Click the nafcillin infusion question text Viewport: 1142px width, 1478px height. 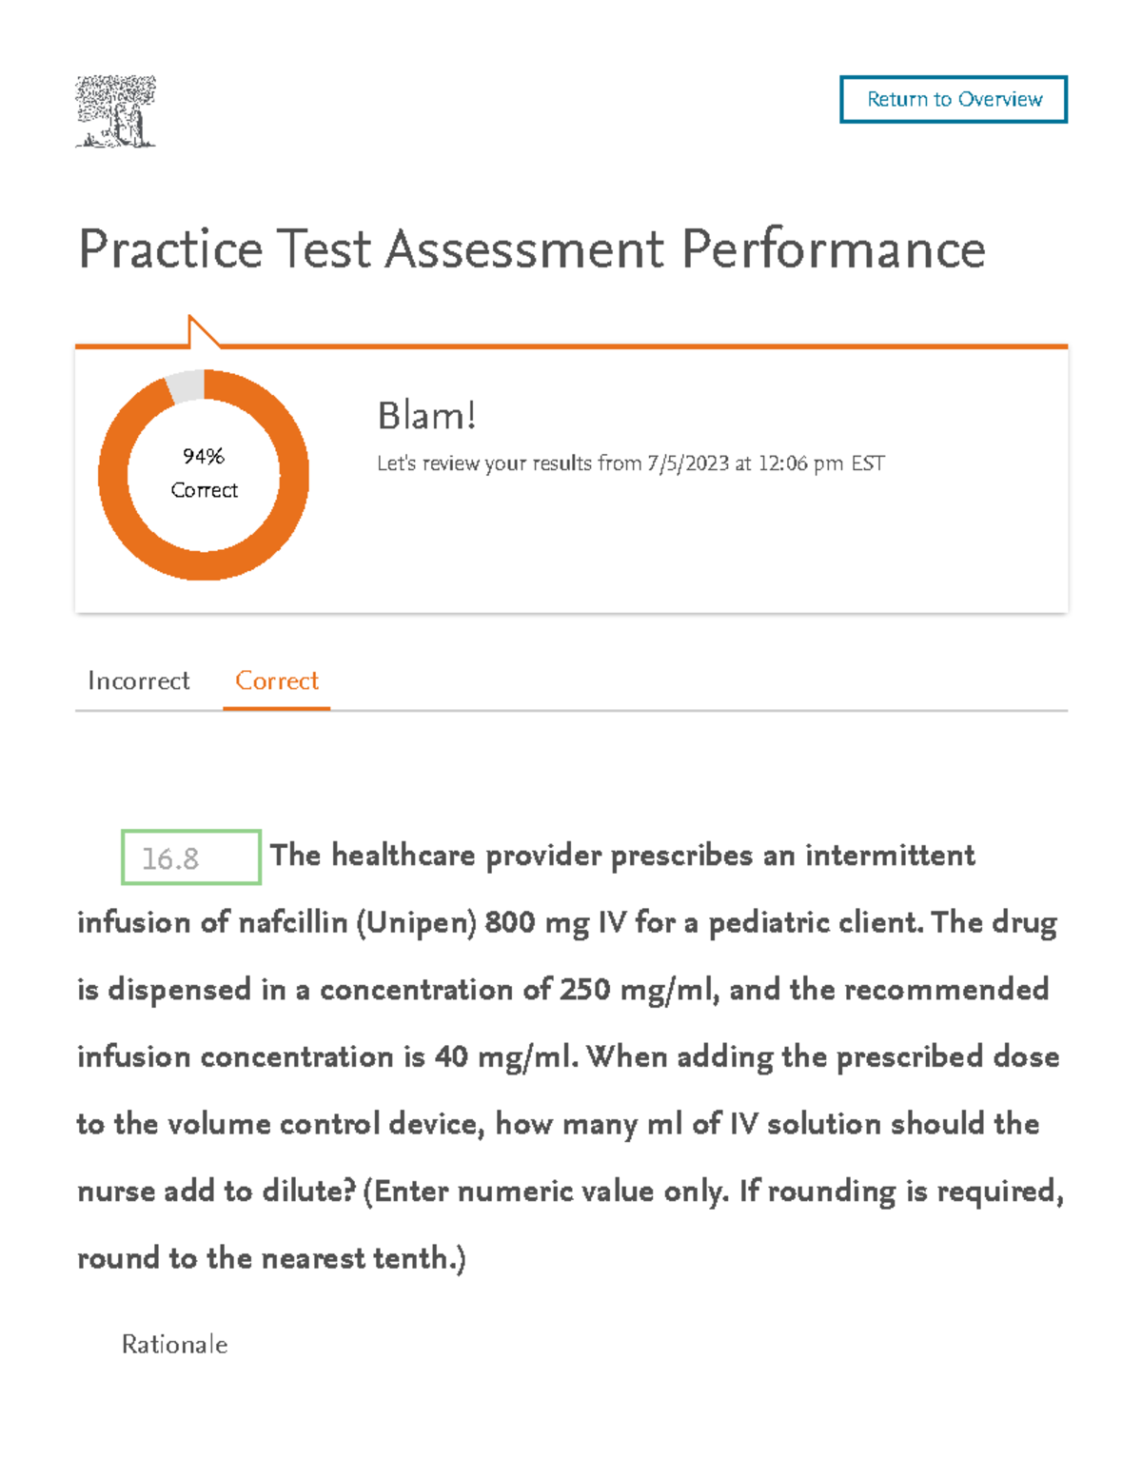tap(569, 1056)
